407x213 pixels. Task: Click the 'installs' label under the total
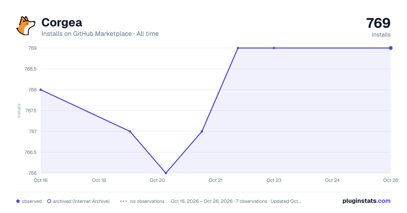click(381, 34)
